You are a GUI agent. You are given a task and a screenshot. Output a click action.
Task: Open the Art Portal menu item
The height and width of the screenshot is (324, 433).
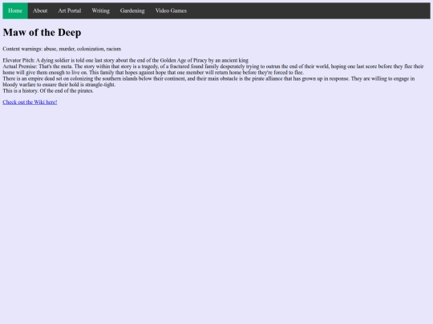[x=70, y=10]
